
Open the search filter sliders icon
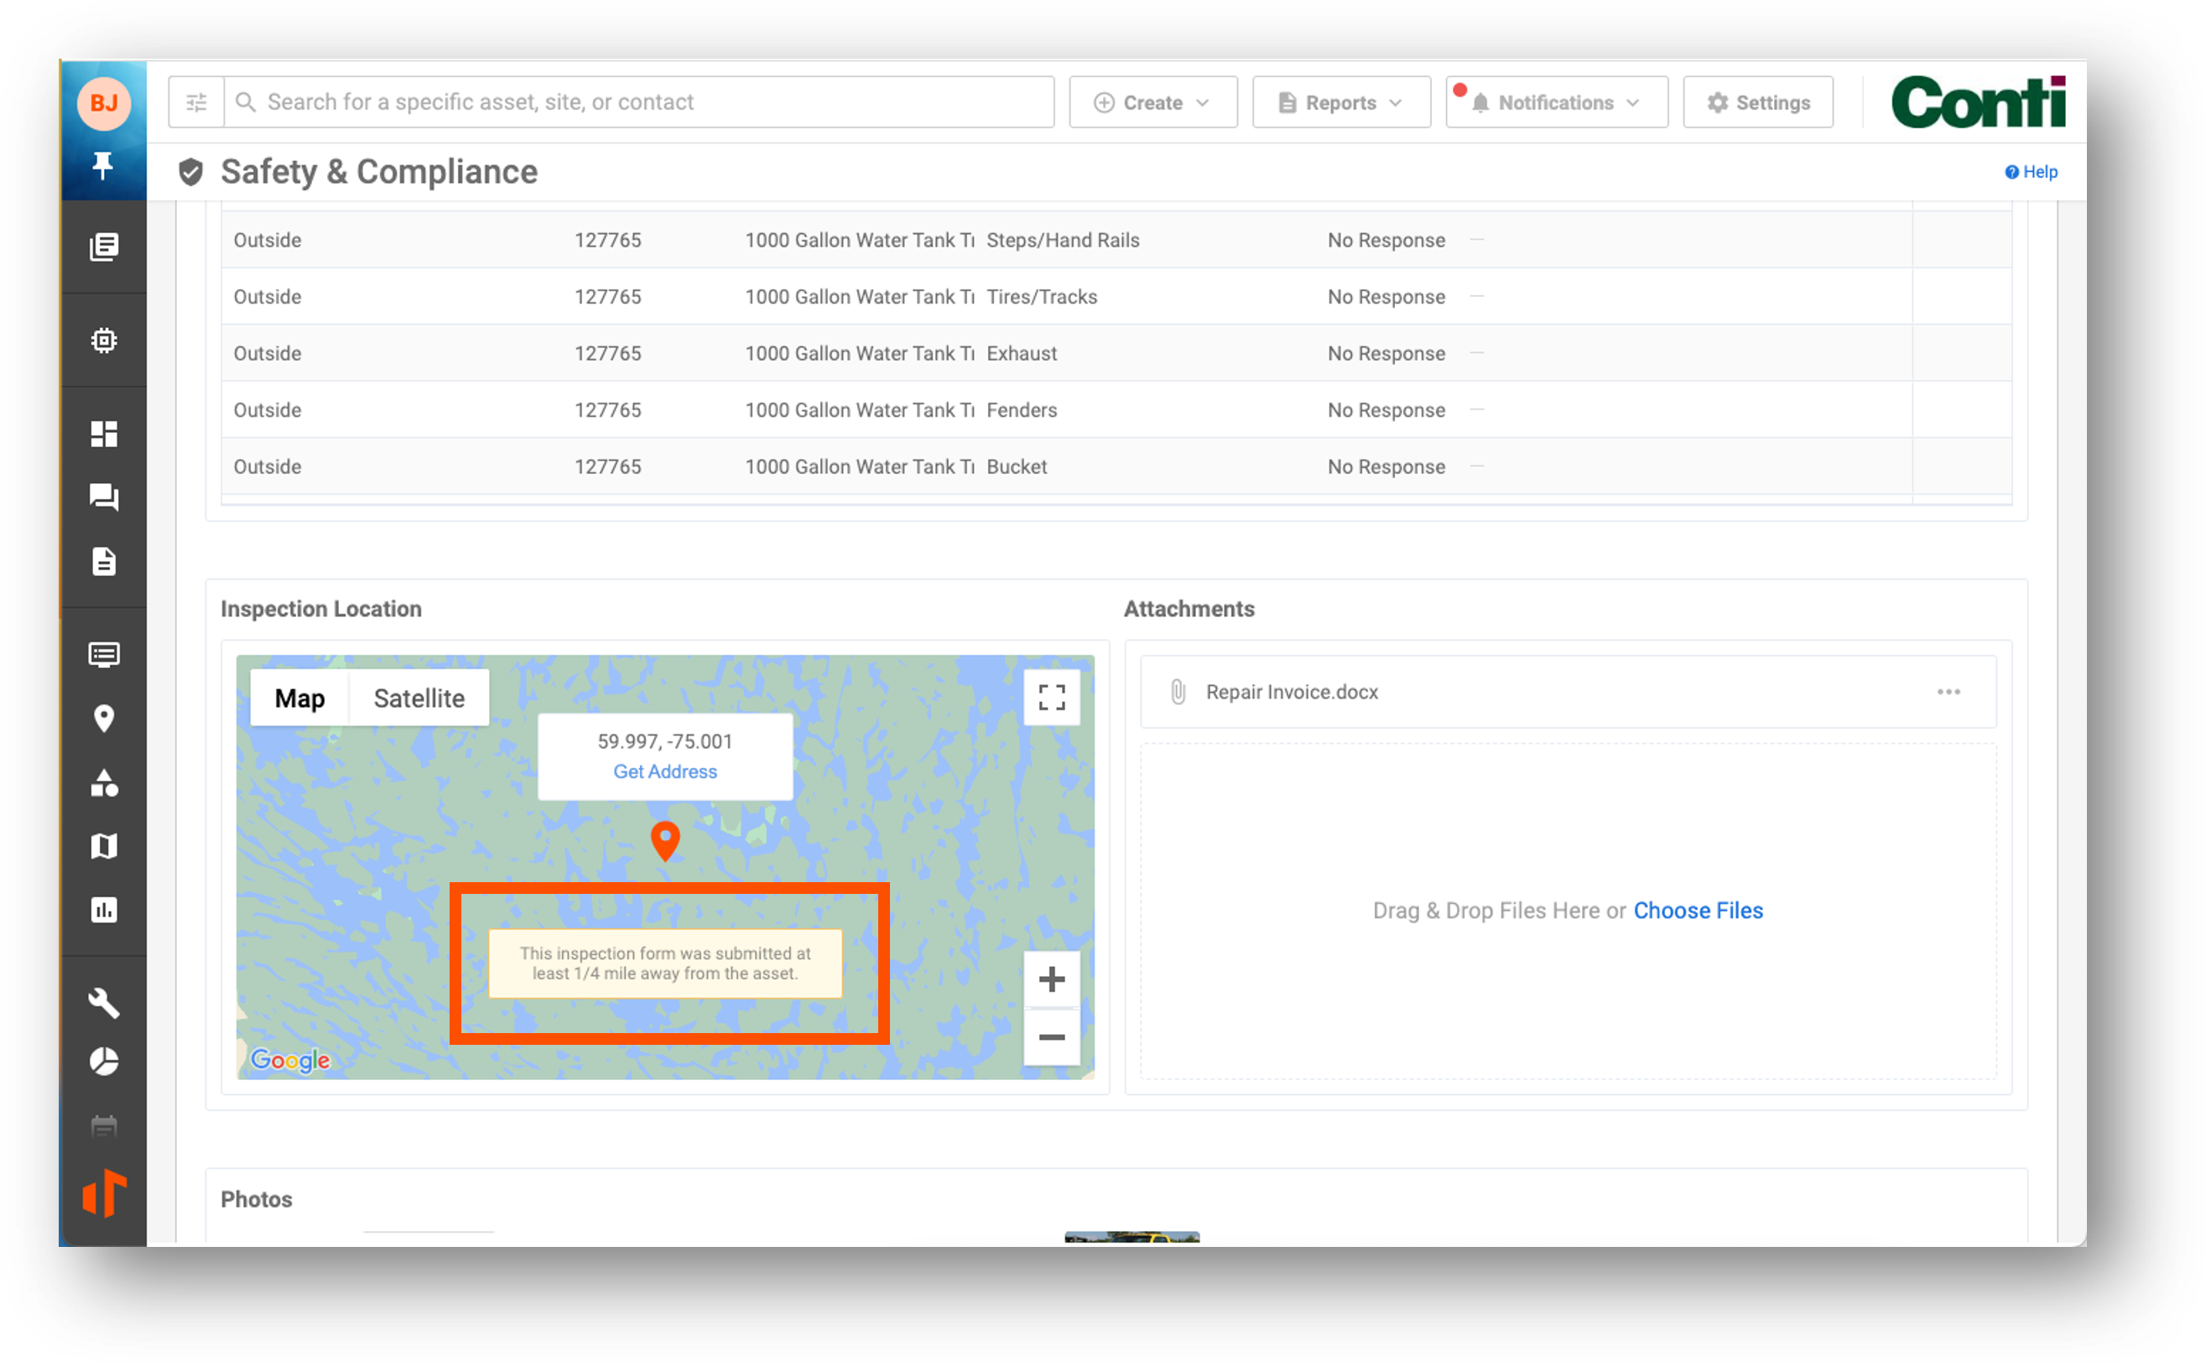click(196, 102)
